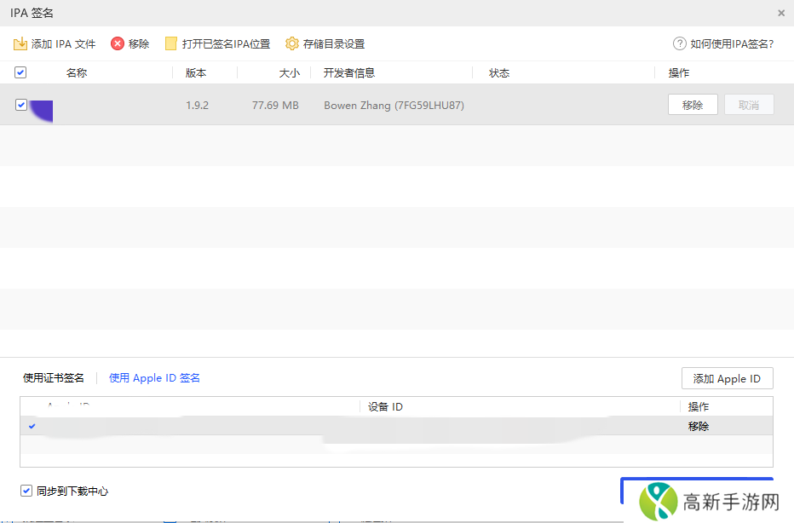Click the 名称 column header

(76, 72)
